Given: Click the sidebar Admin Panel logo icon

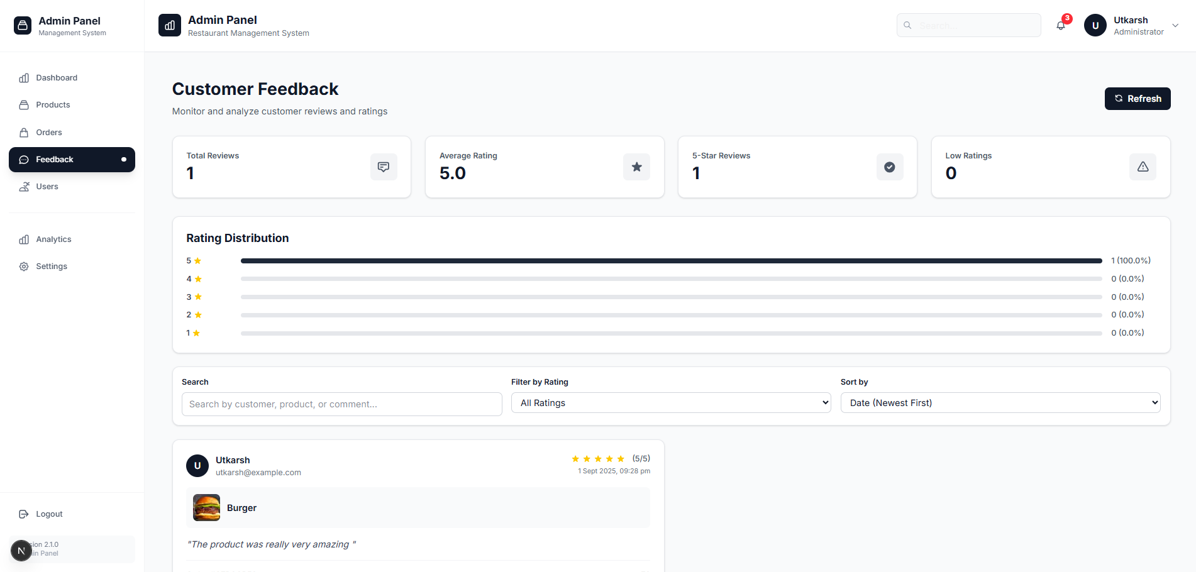Looking at the screenshot, I should pyautogui.click(x=23, y=26).
